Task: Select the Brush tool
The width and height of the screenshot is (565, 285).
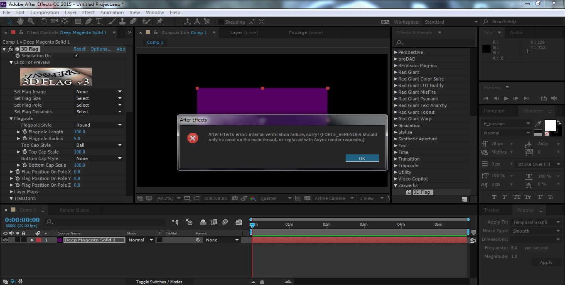Action: pyautogui.click(x=113, y=21)
